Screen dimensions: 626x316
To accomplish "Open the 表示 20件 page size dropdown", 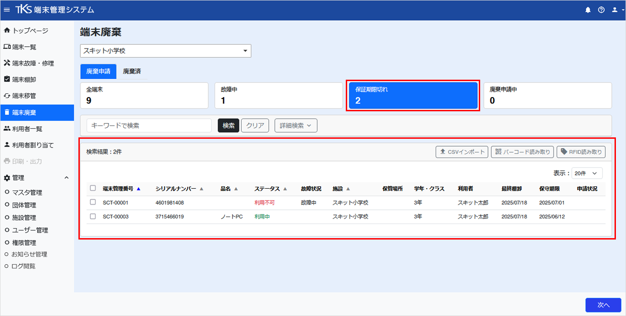I will coord(587,173).
